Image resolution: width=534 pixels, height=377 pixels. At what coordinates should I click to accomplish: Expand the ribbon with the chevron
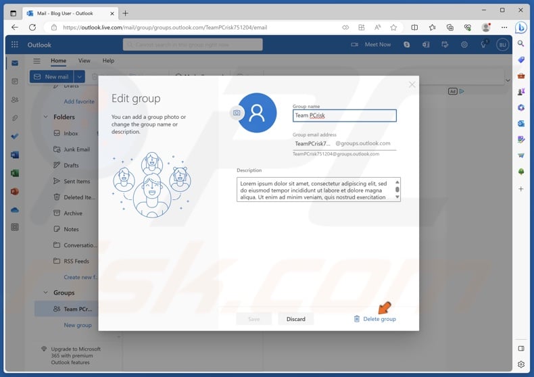pos(508,80)
